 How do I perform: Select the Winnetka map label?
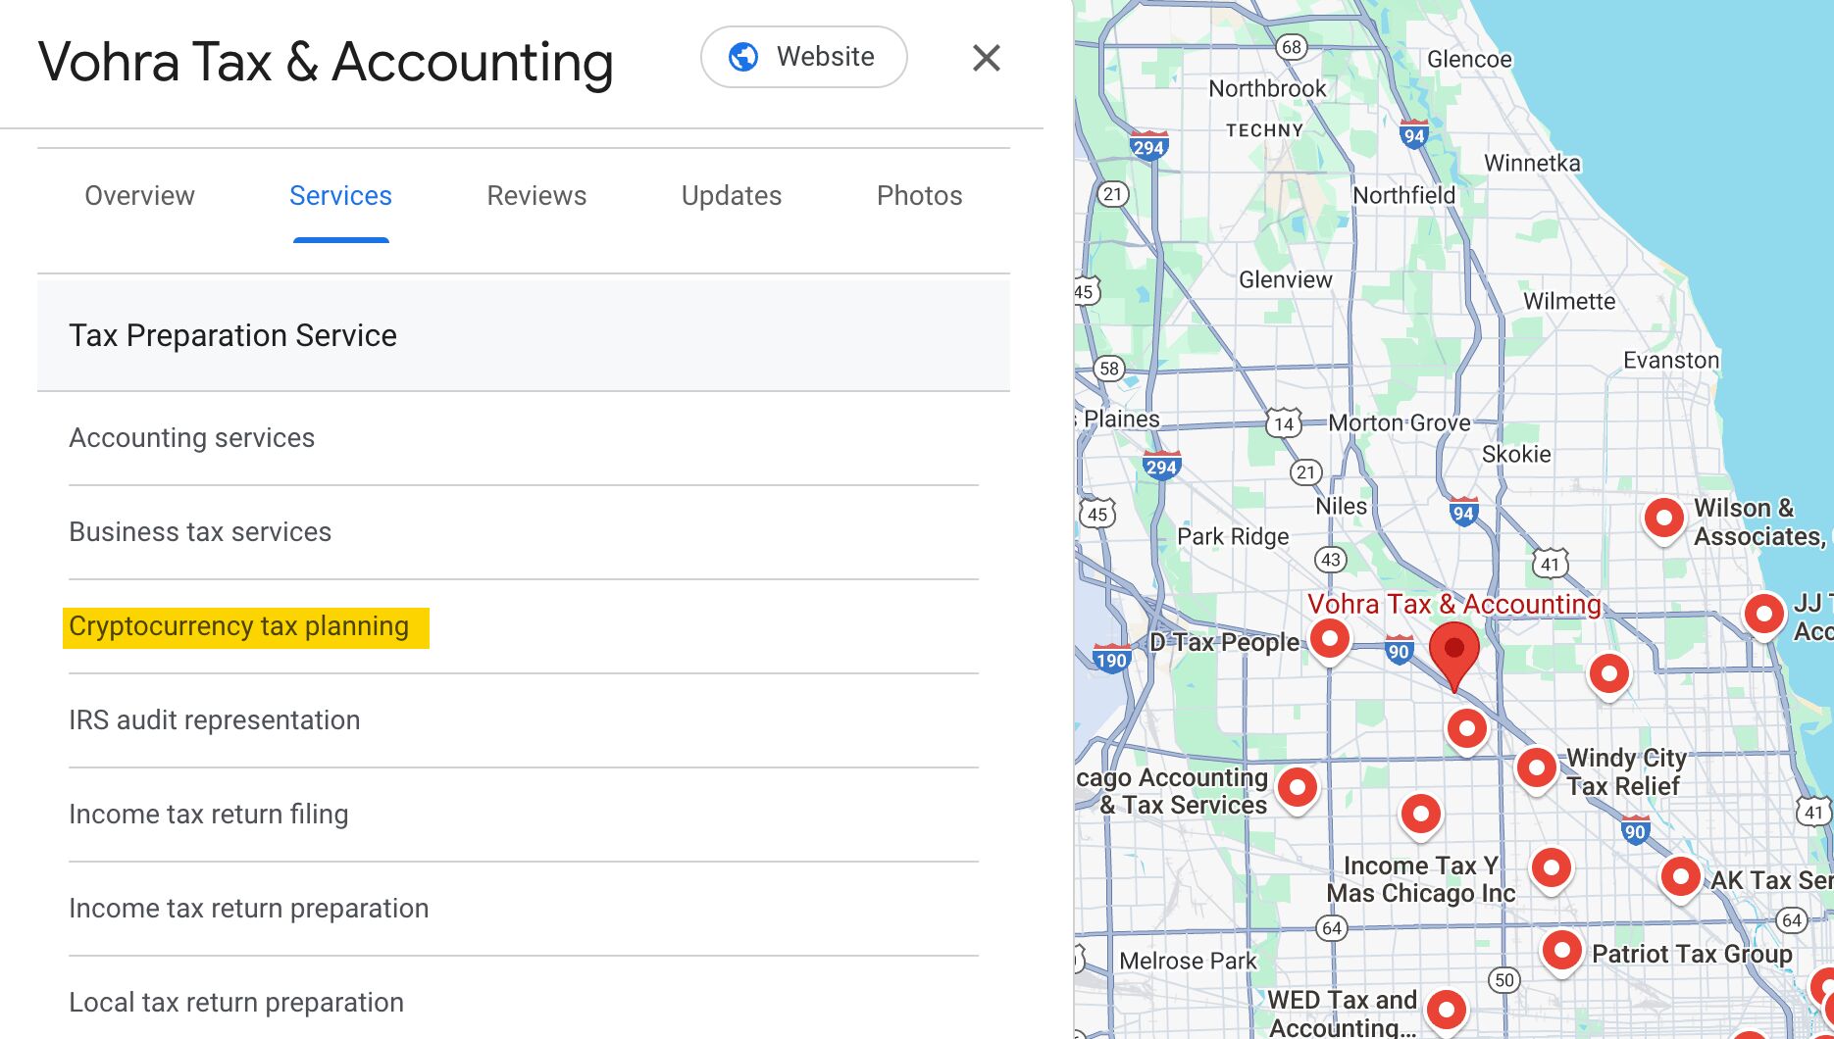(1532, 163)
